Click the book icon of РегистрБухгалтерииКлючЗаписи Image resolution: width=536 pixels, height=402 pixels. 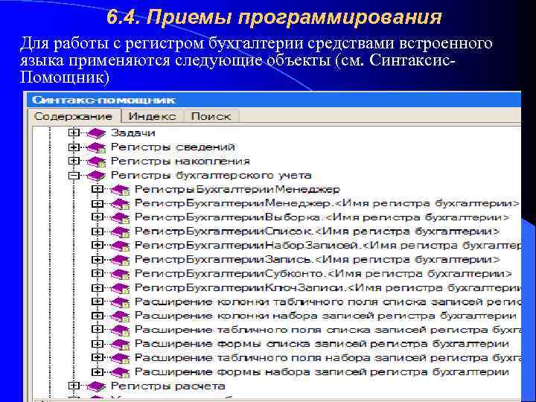click(x=121, y=288)
